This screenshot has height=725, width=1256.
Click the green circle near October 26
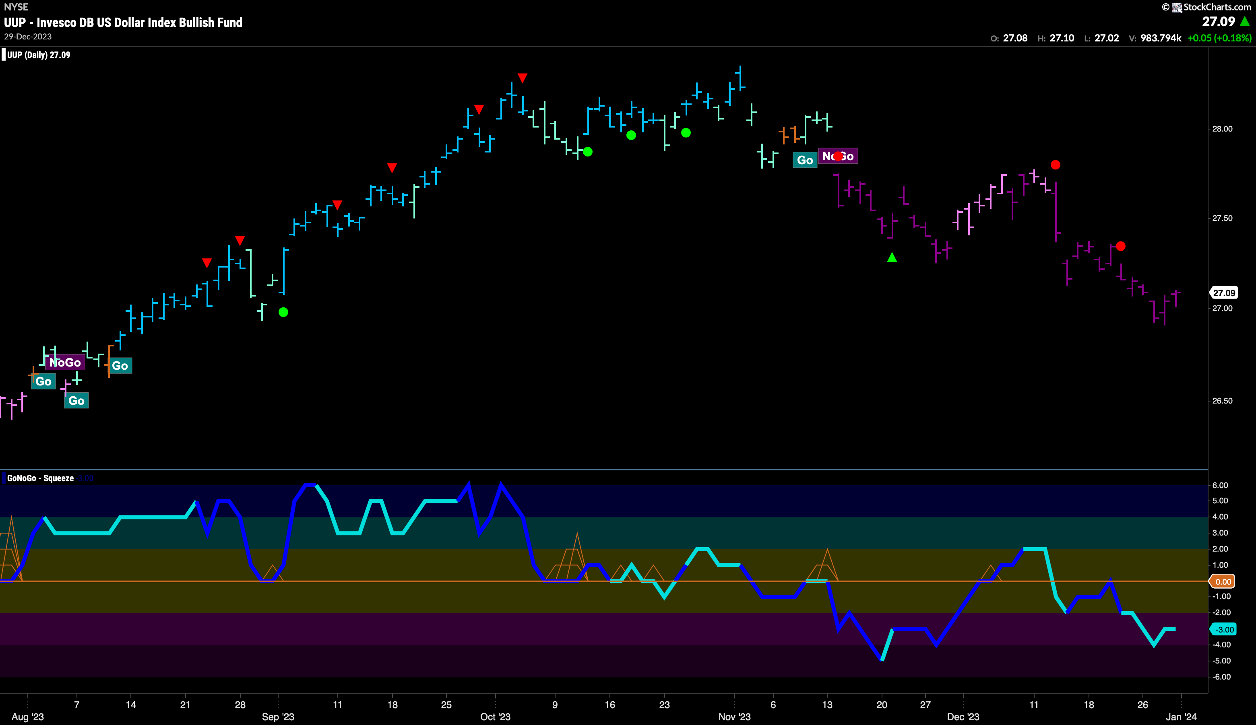(x=686, y=132)
